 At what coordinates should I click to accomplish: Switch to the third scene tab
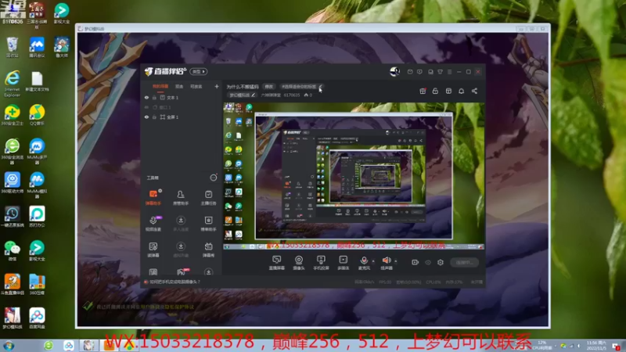pos(196,86)
